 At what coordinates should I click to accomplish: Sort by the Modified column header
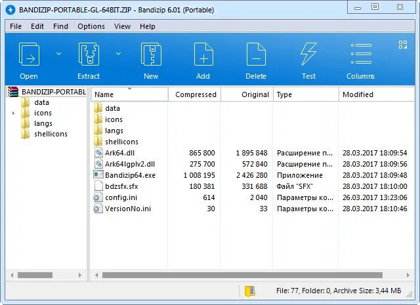point(376,94)
